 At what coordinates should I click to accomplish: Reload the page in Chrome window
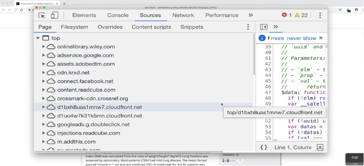(16, 10)
